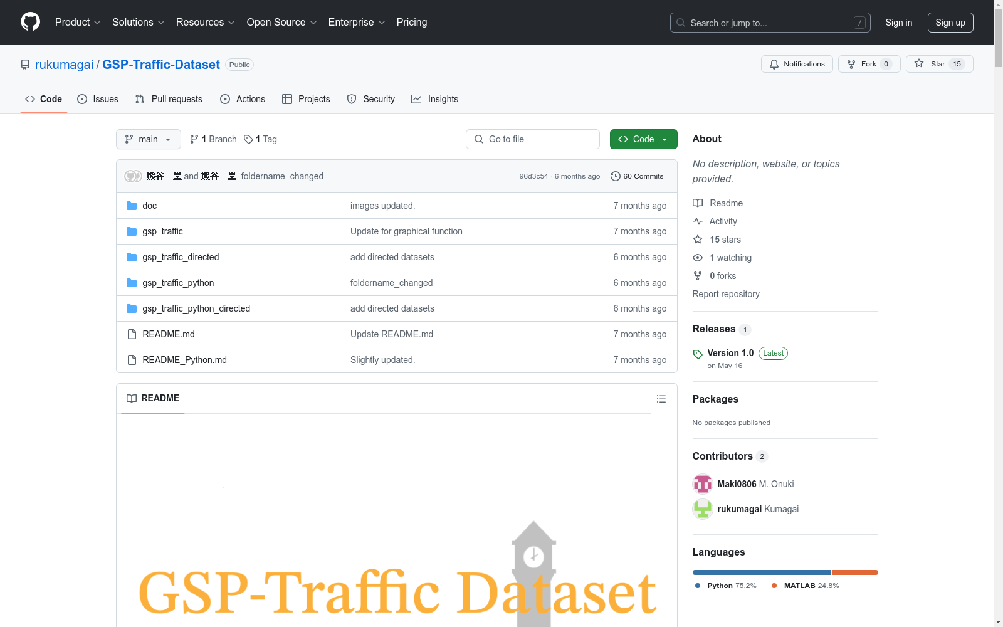Click the Sign in link
Viewport: 1003px width, 627px height.
coord(899,23)
